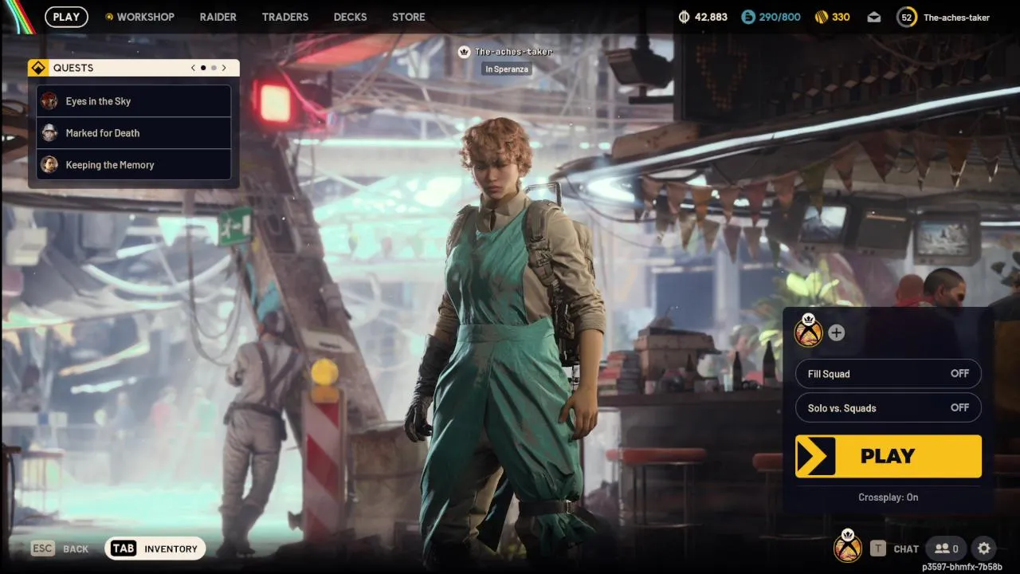
Task: Open the Keeping the Memory quest
Action: 134,165
